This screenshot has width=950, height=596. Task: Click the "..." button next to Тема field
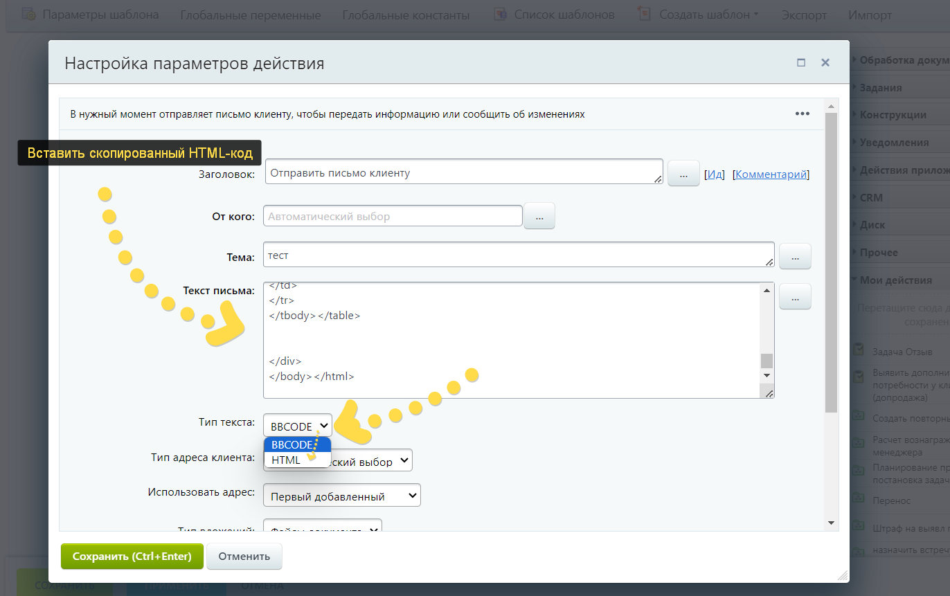point(795,257)
